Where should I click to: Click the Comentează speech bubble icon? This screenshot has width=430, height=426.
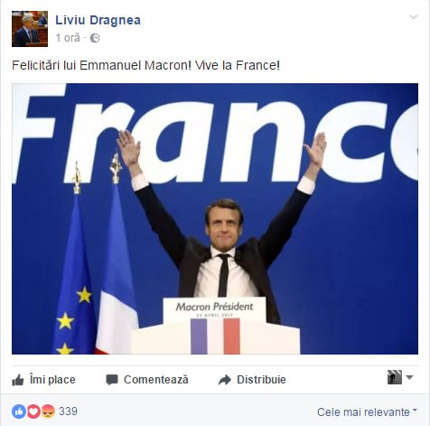112,380
